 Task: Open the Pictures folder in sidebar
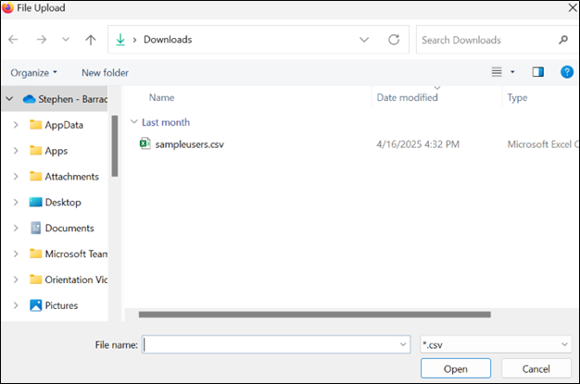click(x=61, y=305)
